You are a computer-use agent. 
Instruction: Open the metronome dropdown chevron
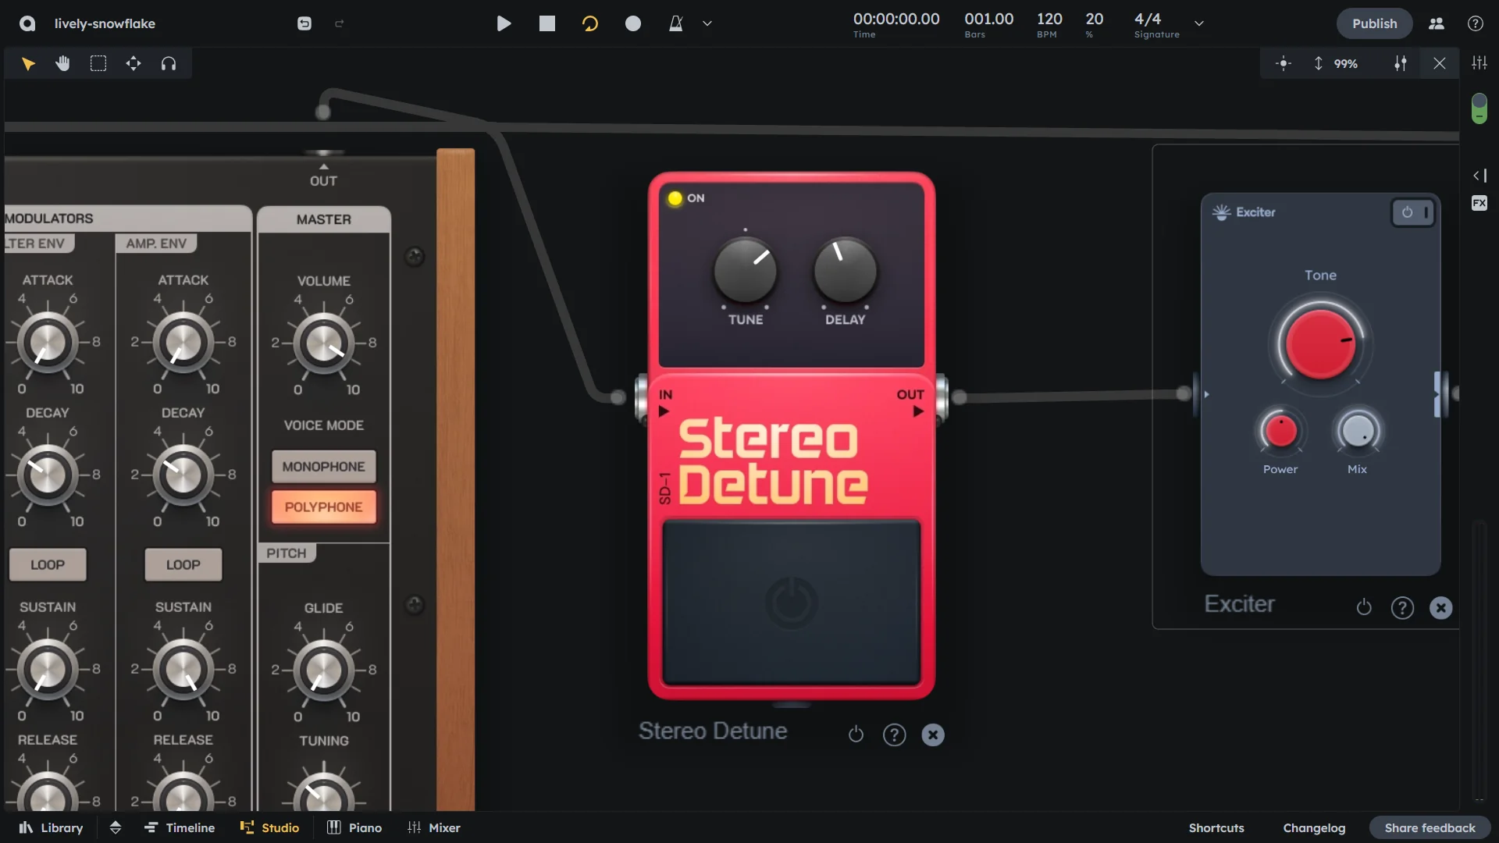(x=707, y=23)
